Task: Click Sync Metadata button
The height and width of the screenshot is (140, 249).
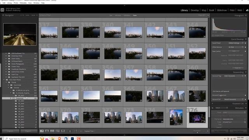Action: click(220, 131)
